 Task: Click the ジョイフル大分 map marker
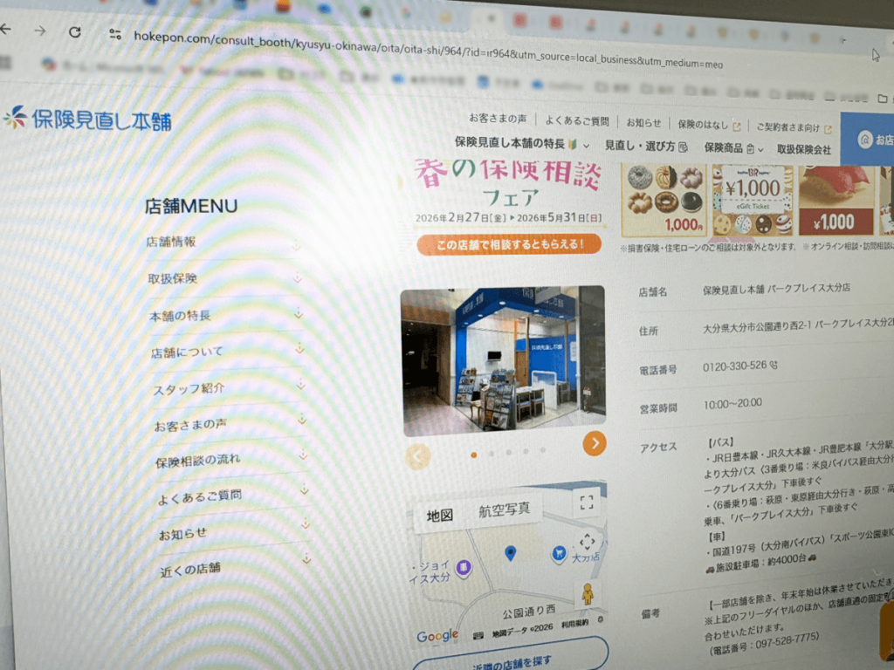(464, 567)
